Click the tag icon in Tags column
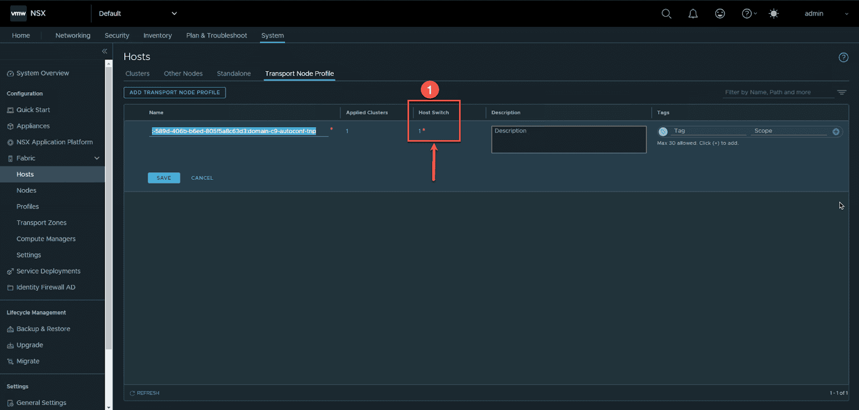 click(x=663, y=131)
